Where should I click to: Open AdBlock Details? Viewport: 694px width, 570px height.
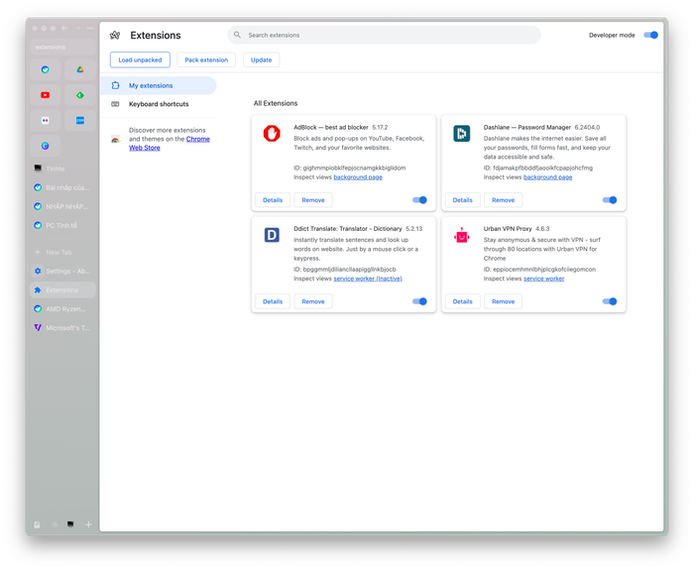273,200
